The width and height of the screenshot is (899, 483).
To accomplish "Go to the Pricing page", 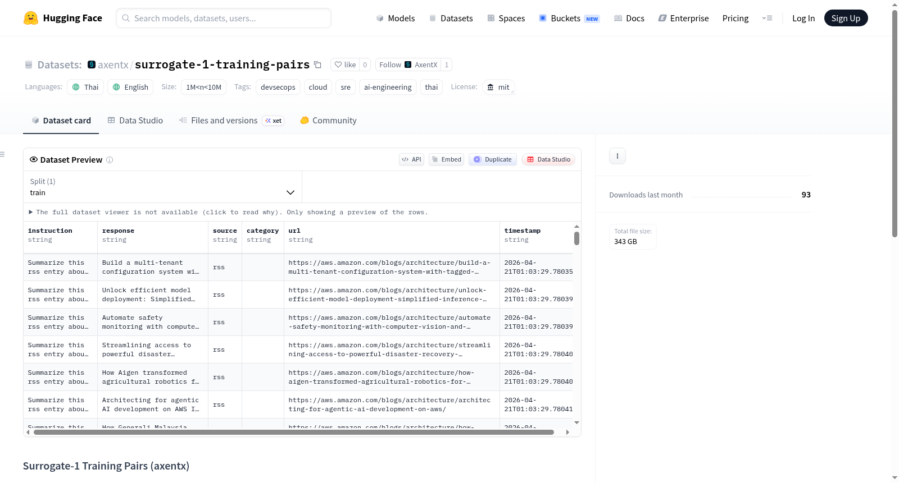I will click(735, 18).
